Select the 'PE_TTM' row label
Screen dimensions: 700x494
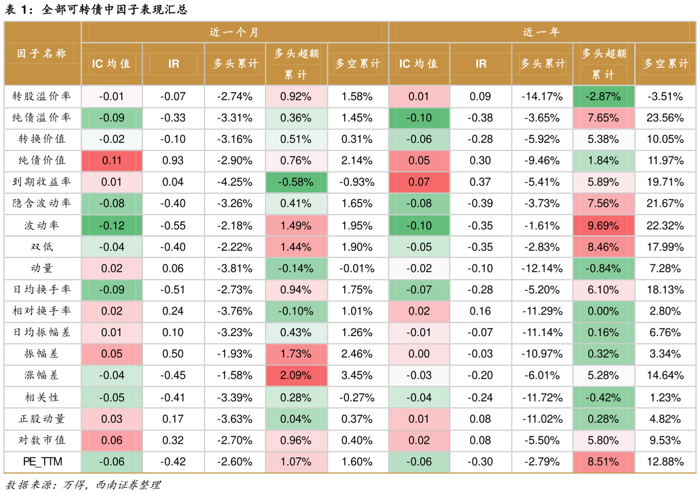43,461
